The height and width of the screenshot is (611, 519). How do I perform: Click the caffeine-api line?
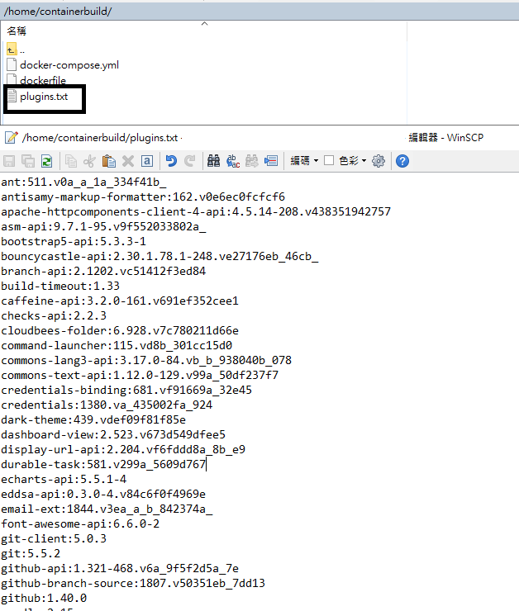tap(120, 301)
